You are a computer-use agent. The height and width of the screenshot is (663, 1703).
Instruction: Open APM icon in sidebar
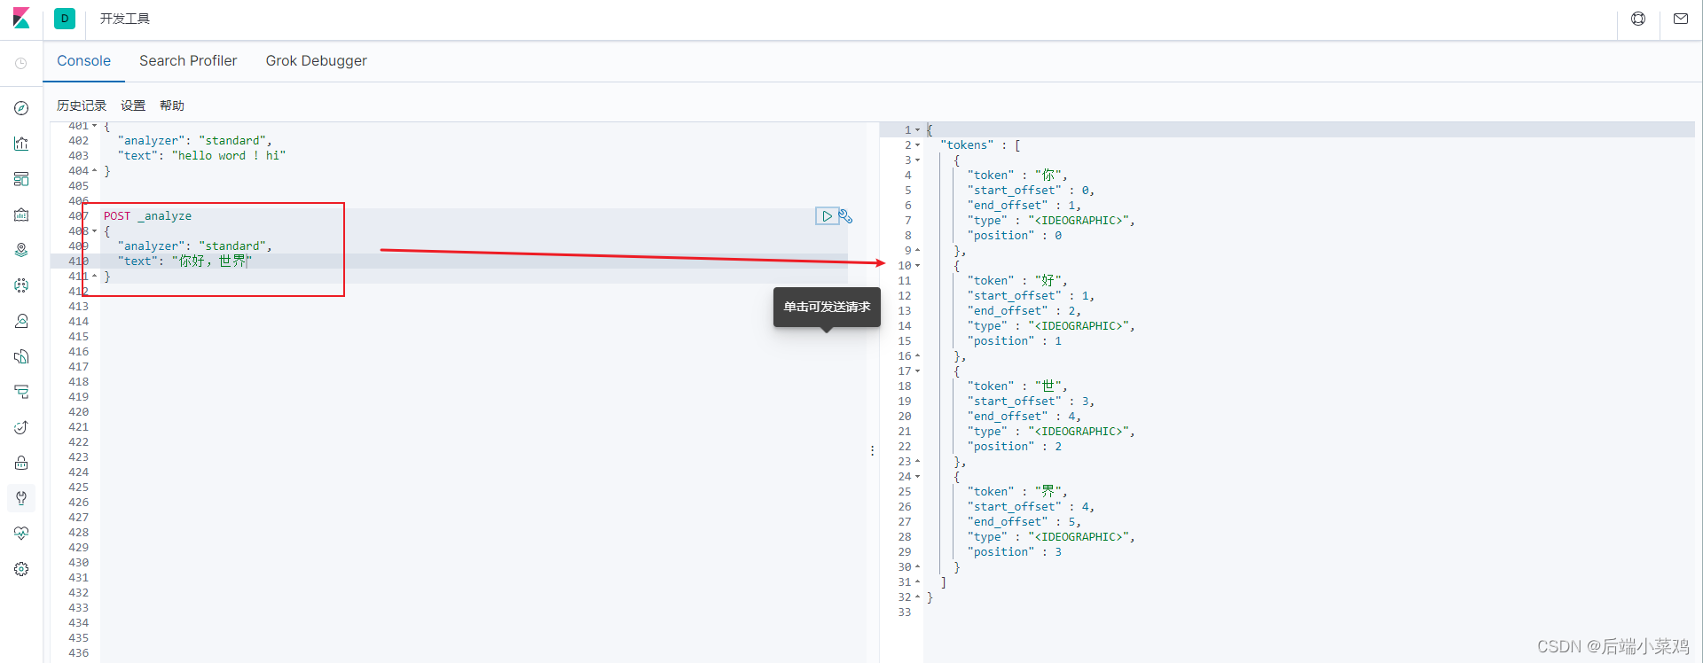21,392
